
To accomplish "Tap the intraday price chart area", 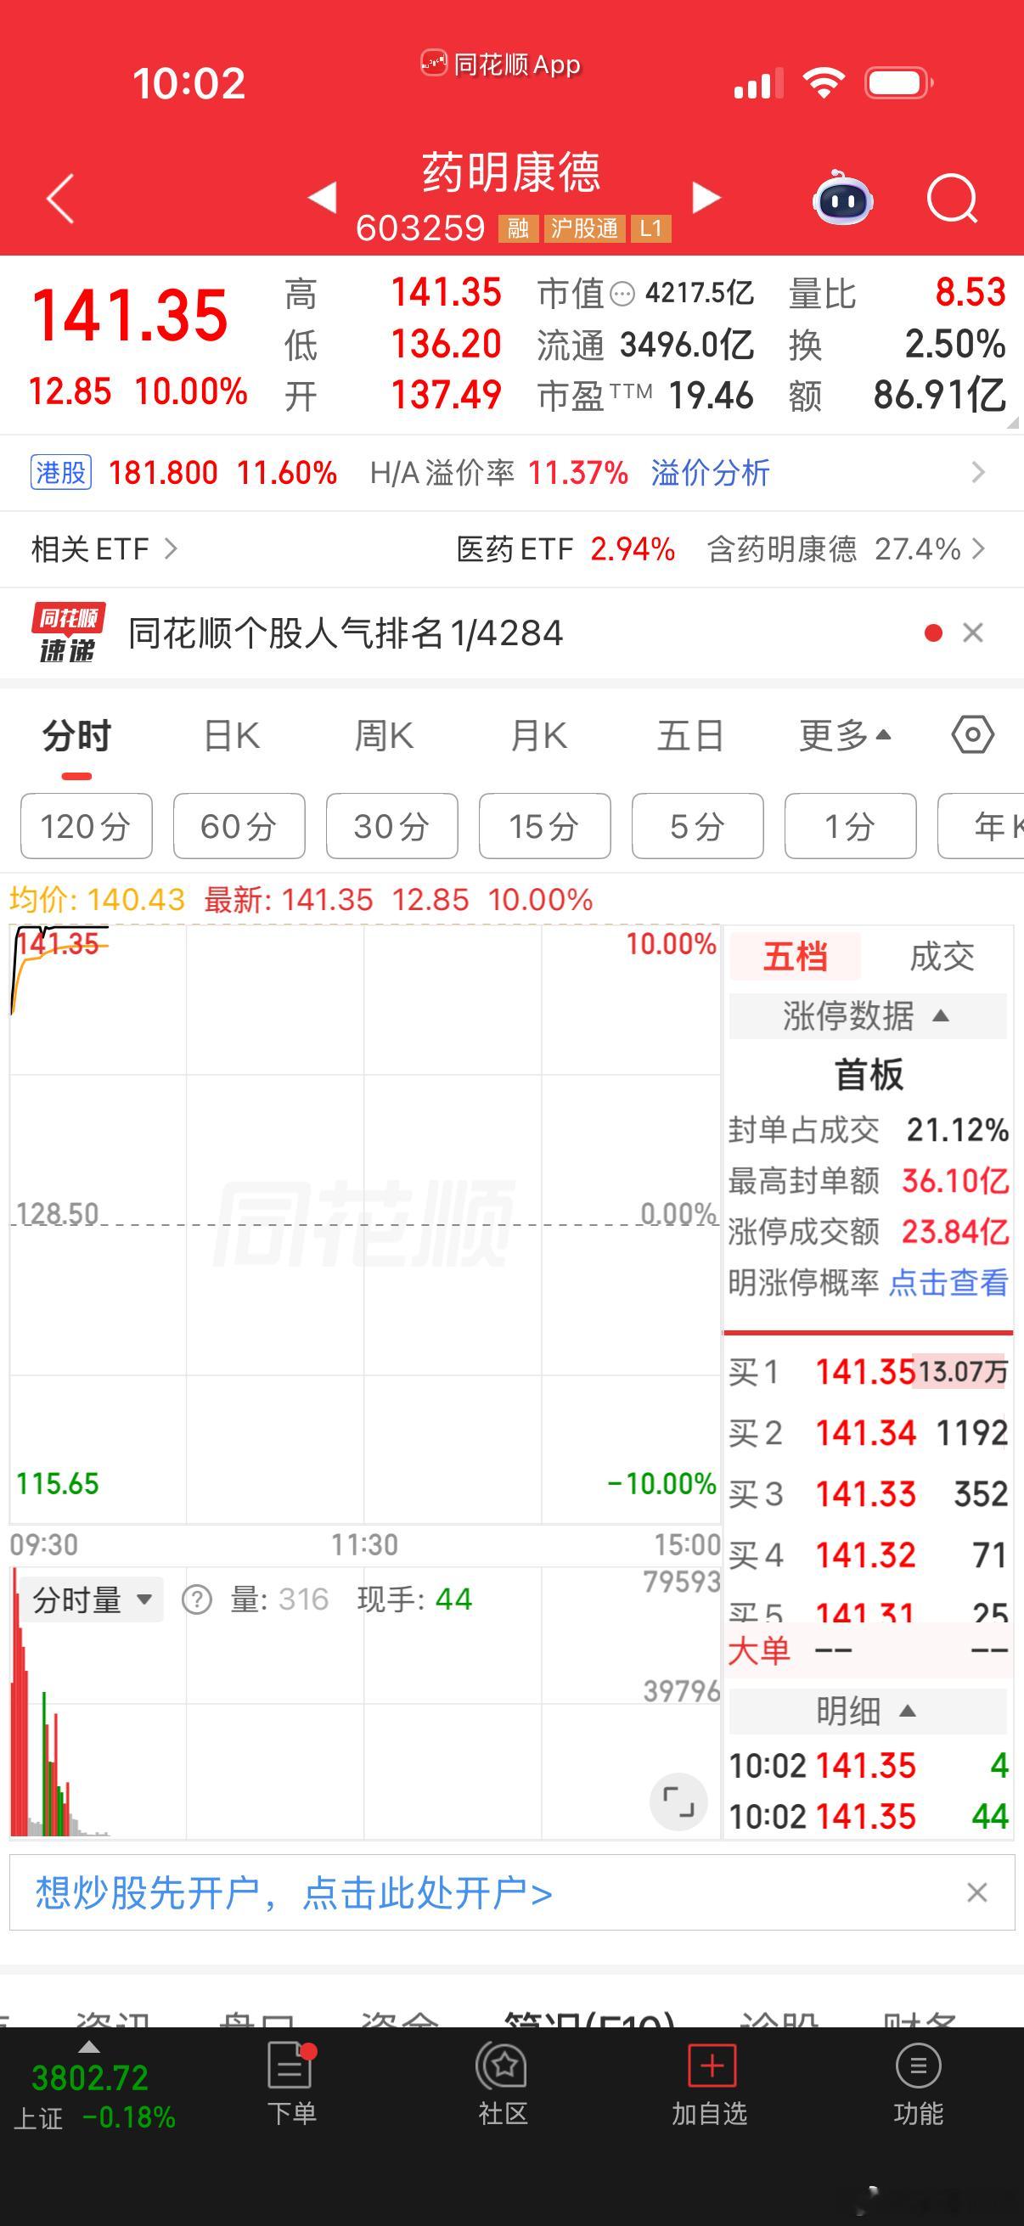I will pos(364,1223).
